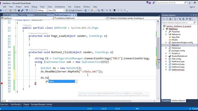This screenshot has height=111, width=198.
Task: Click the feedback icon next to Quick Launch
Action: click(154, 3)
